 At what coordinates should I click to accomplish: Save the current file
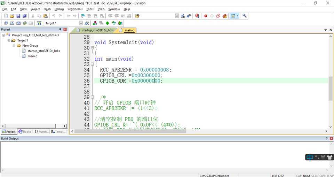point(18,16)
